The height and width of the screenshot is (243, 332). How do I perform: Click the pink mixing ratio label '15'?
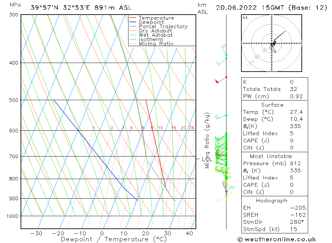click(174, 128)
